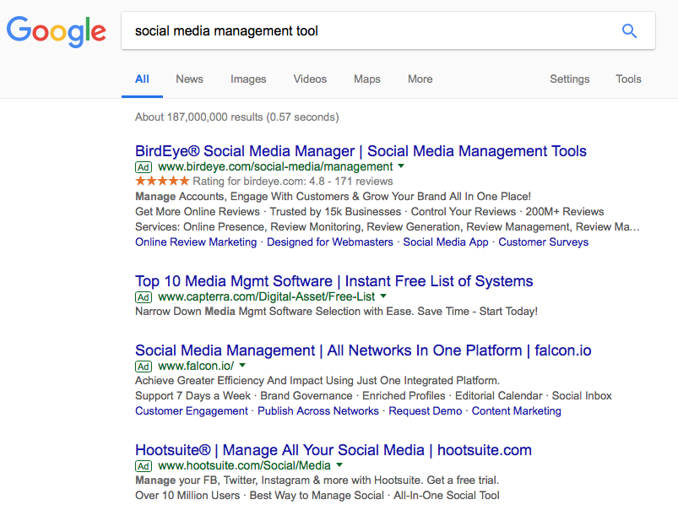
Task: Click the Ad badge beside birdeye.com
Action: [x=144, y=167]
